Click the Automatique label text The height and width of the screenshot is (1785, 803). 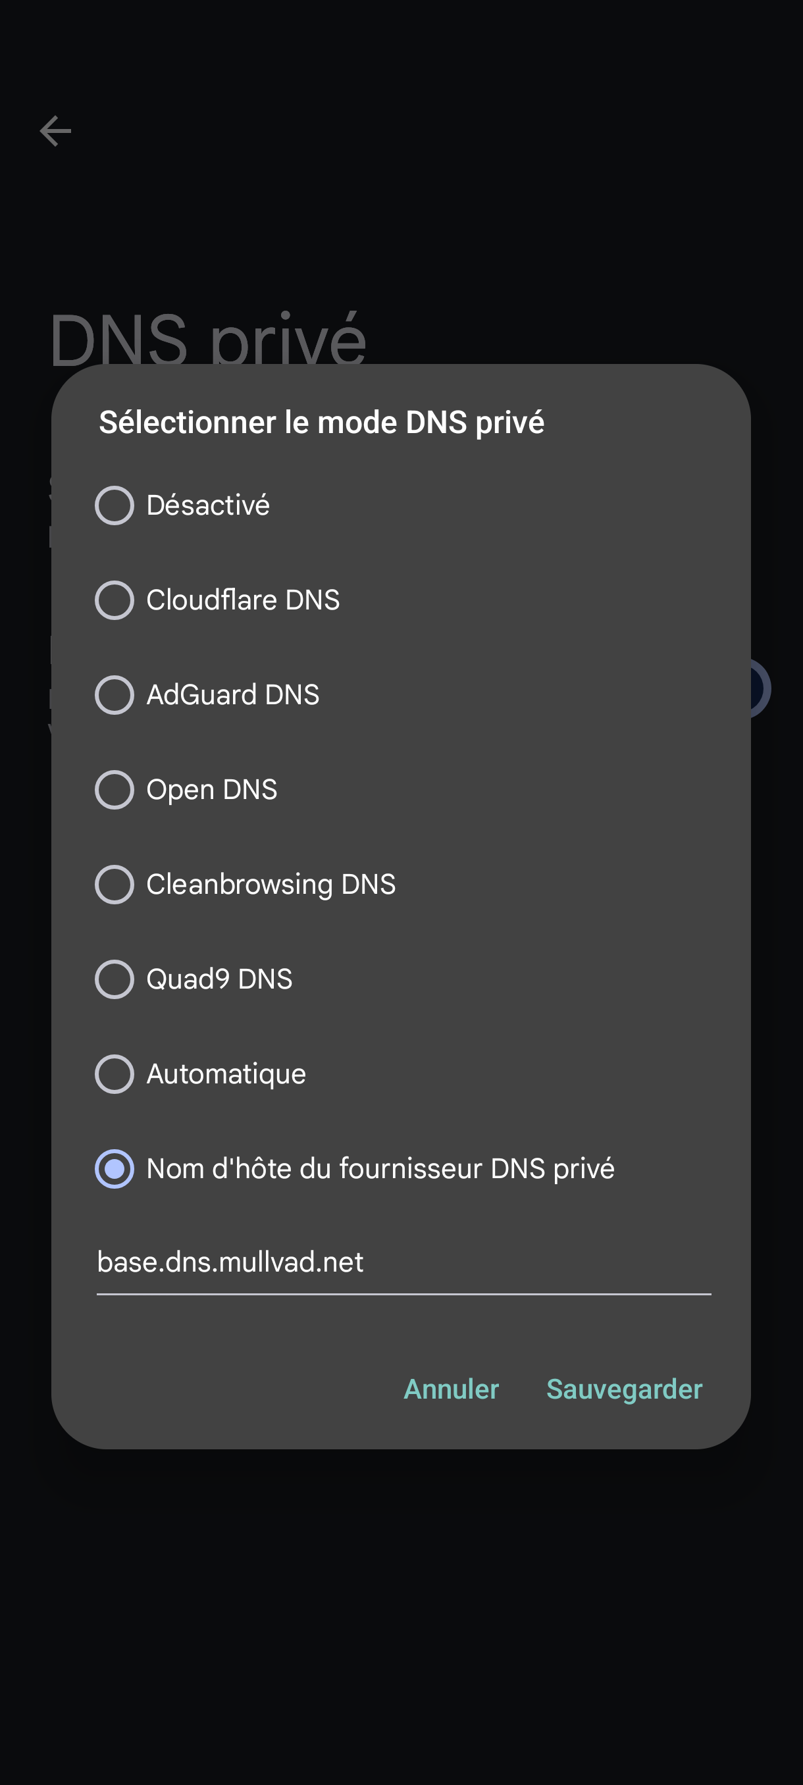pyautogui.click(x=226, y=1075)
